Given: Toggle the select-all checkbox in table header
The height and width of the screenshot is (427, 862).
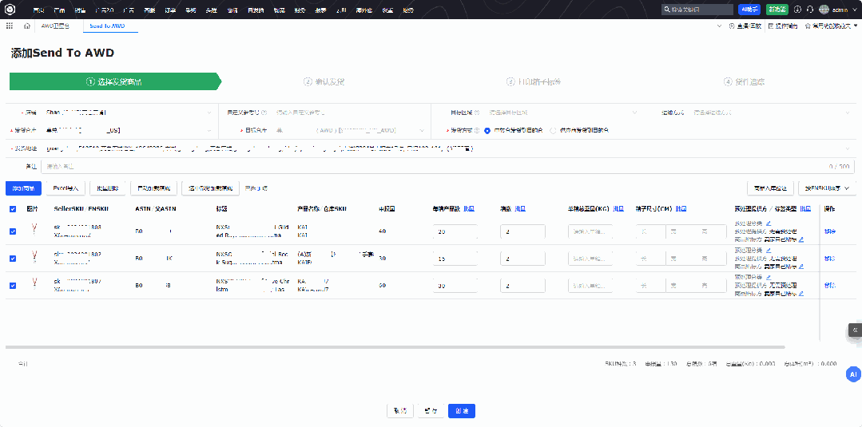Looking at the screenshot, I should pos(12,209).
